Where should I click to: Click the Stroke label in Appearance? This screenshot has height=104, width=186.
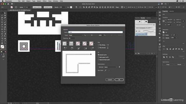[167, 35]
